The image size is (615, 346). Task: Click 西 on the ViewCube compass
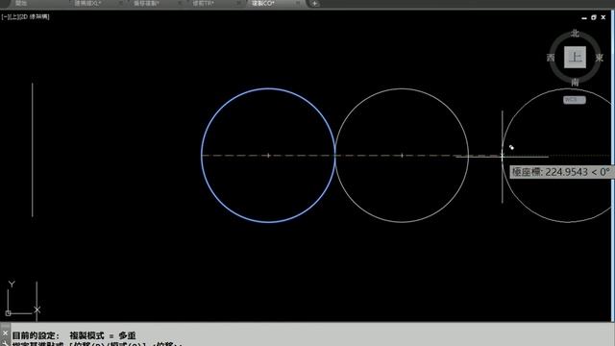tap(551, 58)
